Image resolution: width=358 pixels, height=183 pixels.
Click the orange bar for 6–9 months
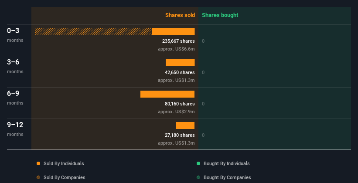[x=167, y=94]
